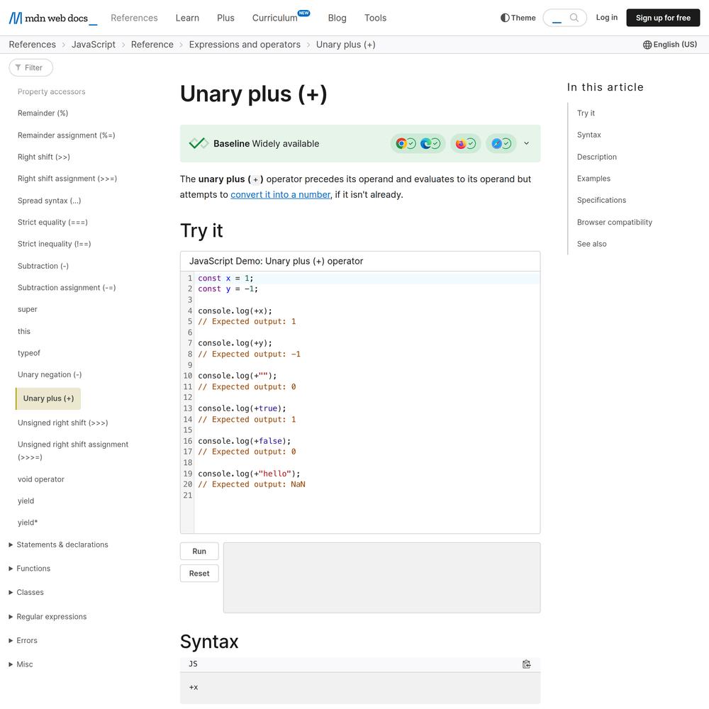The width and height of the screenshot is (709, 709).
Task: Open the Curriculum menu item
Action: pyautogui.click(x=275, y=18)
